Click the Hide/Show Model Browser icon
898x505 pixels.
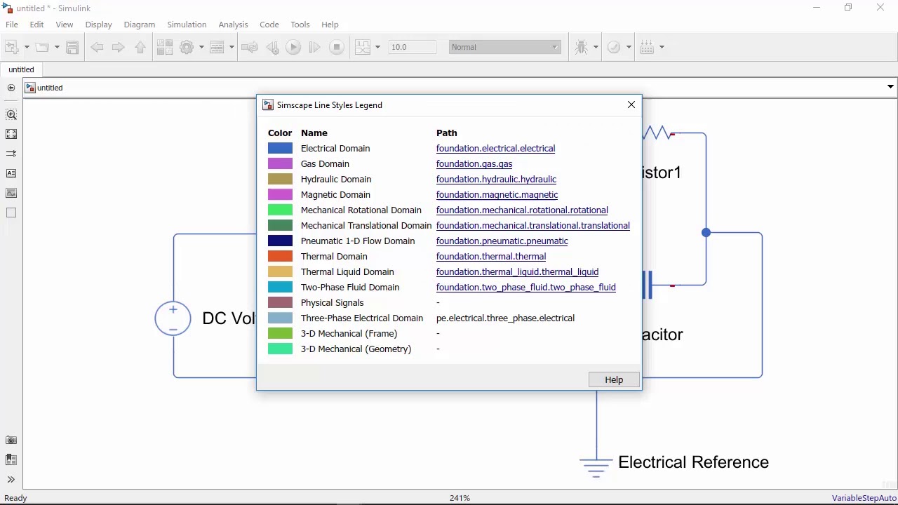(11, 88)
